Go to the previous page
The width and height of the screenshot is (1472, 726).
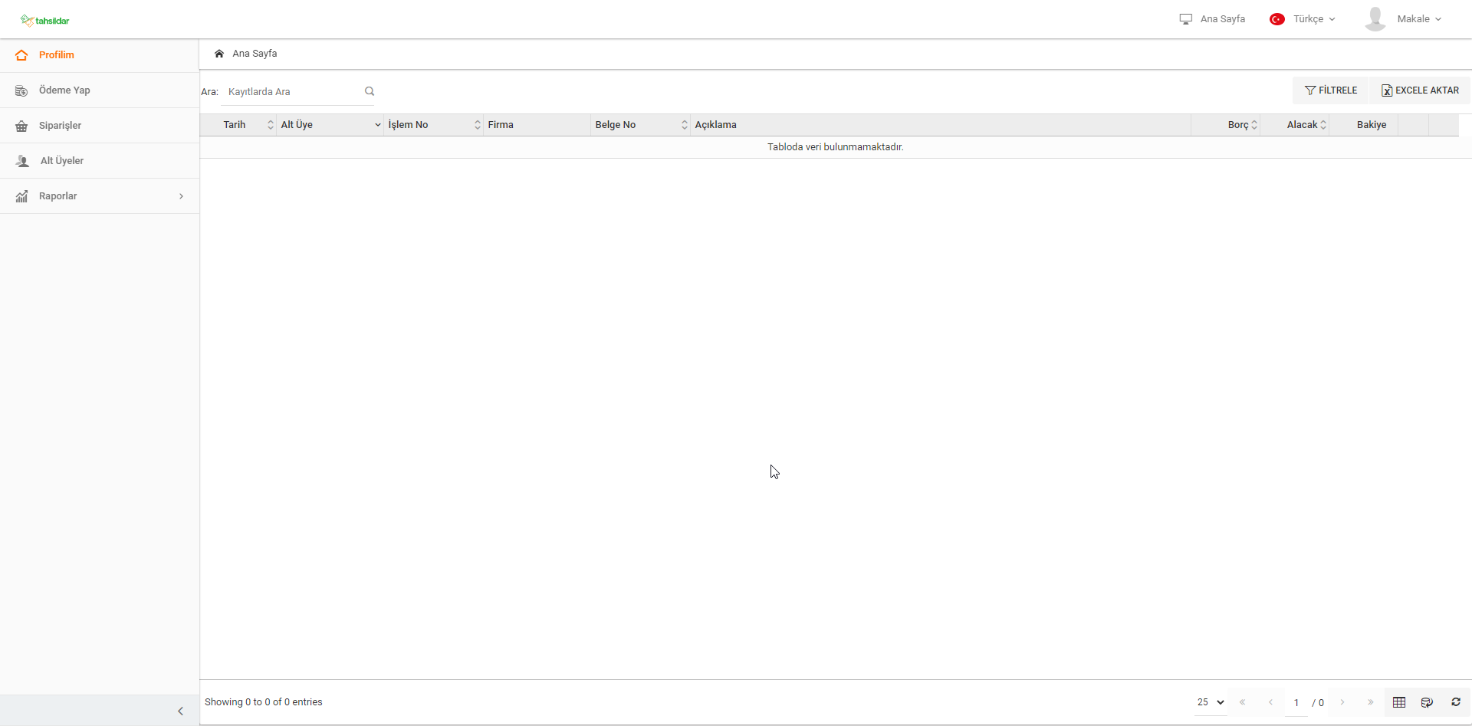pyautogui.click(x=1270, y=702)
